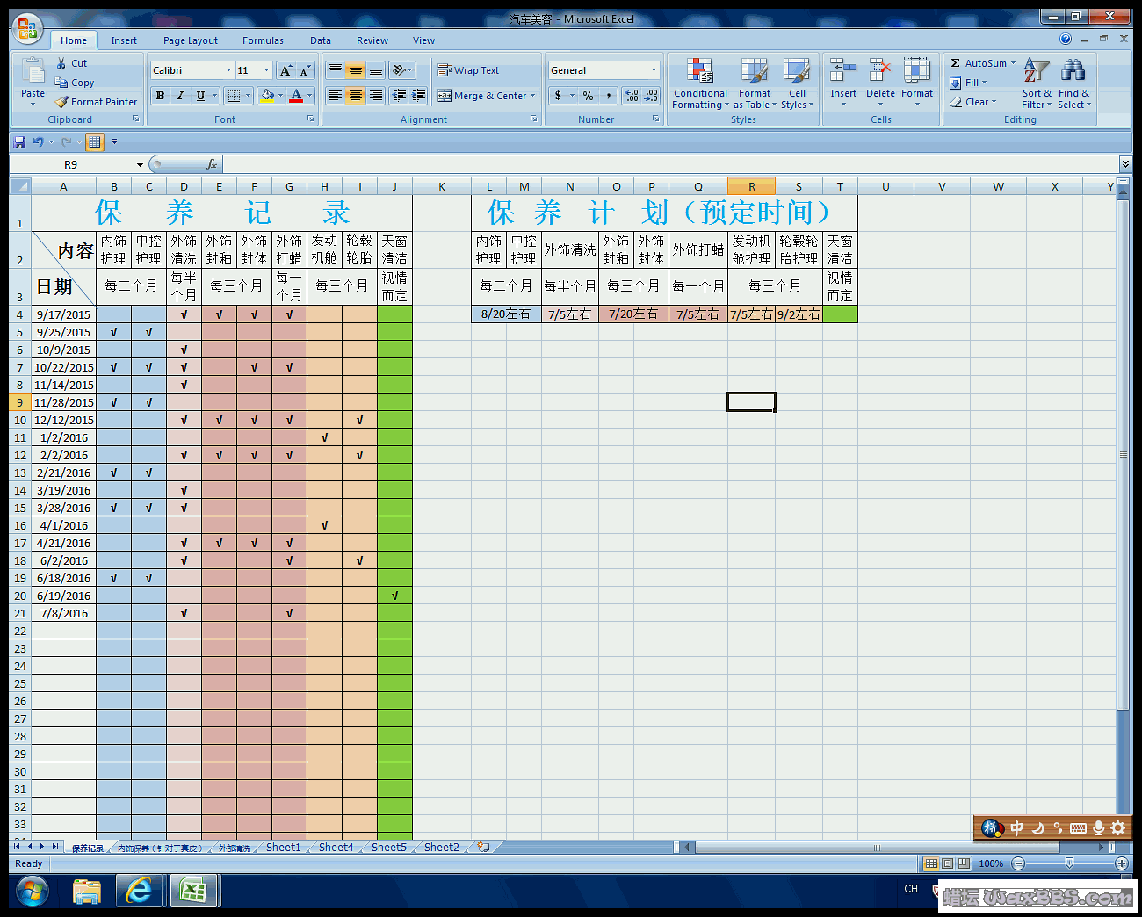Click the Find & Select binoculars
Viewport: 1142px width, 917px height.
(x=1073, y=72)
